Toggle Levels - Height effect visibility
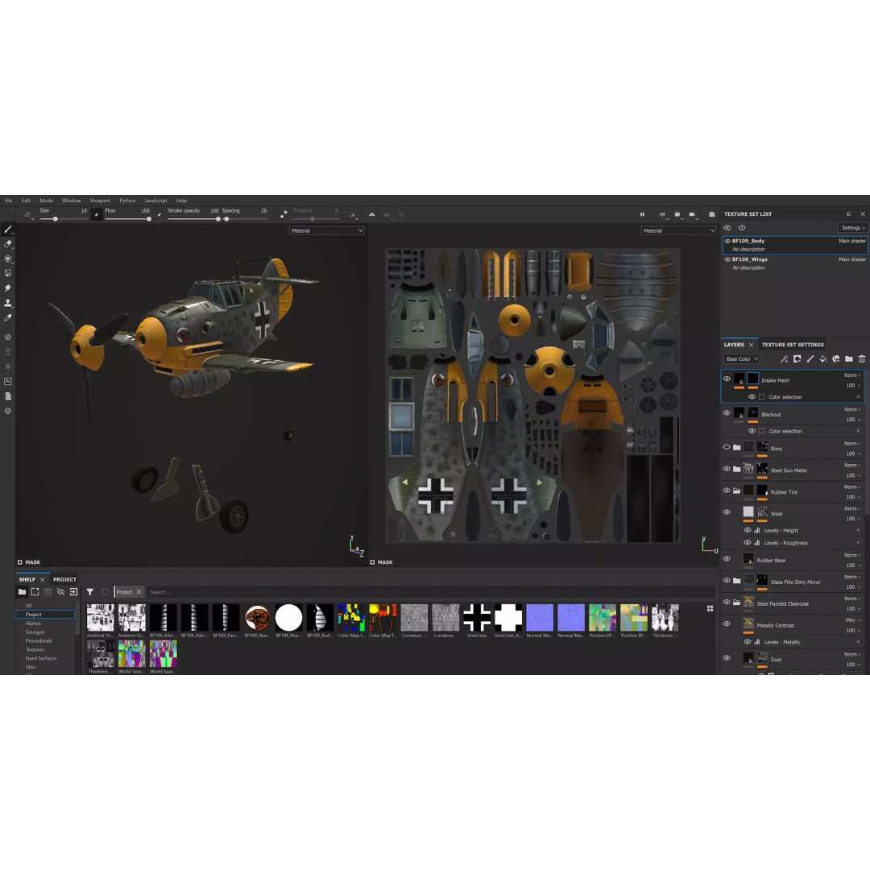870x870 pixels. [748, 530]
